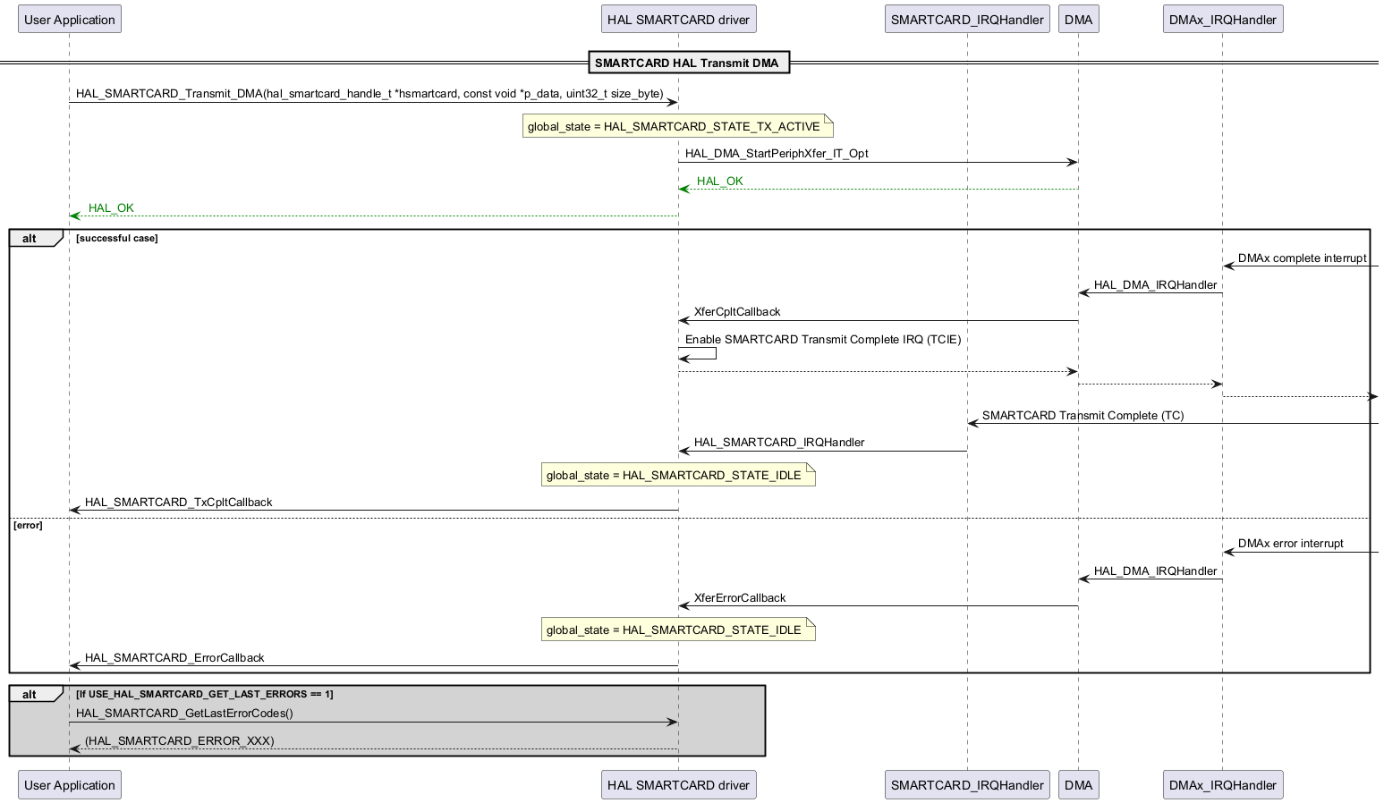Select the DMAx complete interrupt label
Image resolution: width=1384 pixels, height=803 pixels.
point(1302,258)
